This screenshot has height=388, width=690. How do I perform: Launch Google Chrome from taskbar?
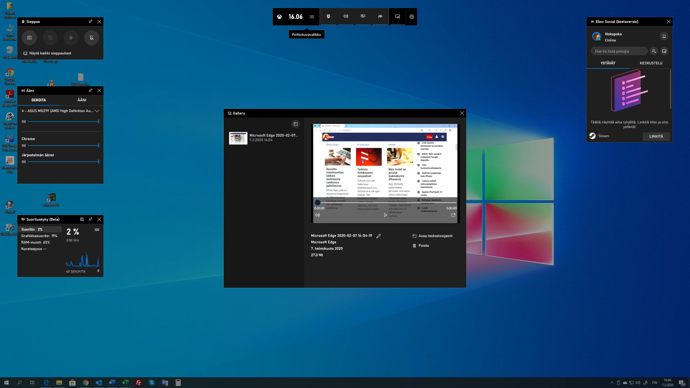tap(86, 383)
